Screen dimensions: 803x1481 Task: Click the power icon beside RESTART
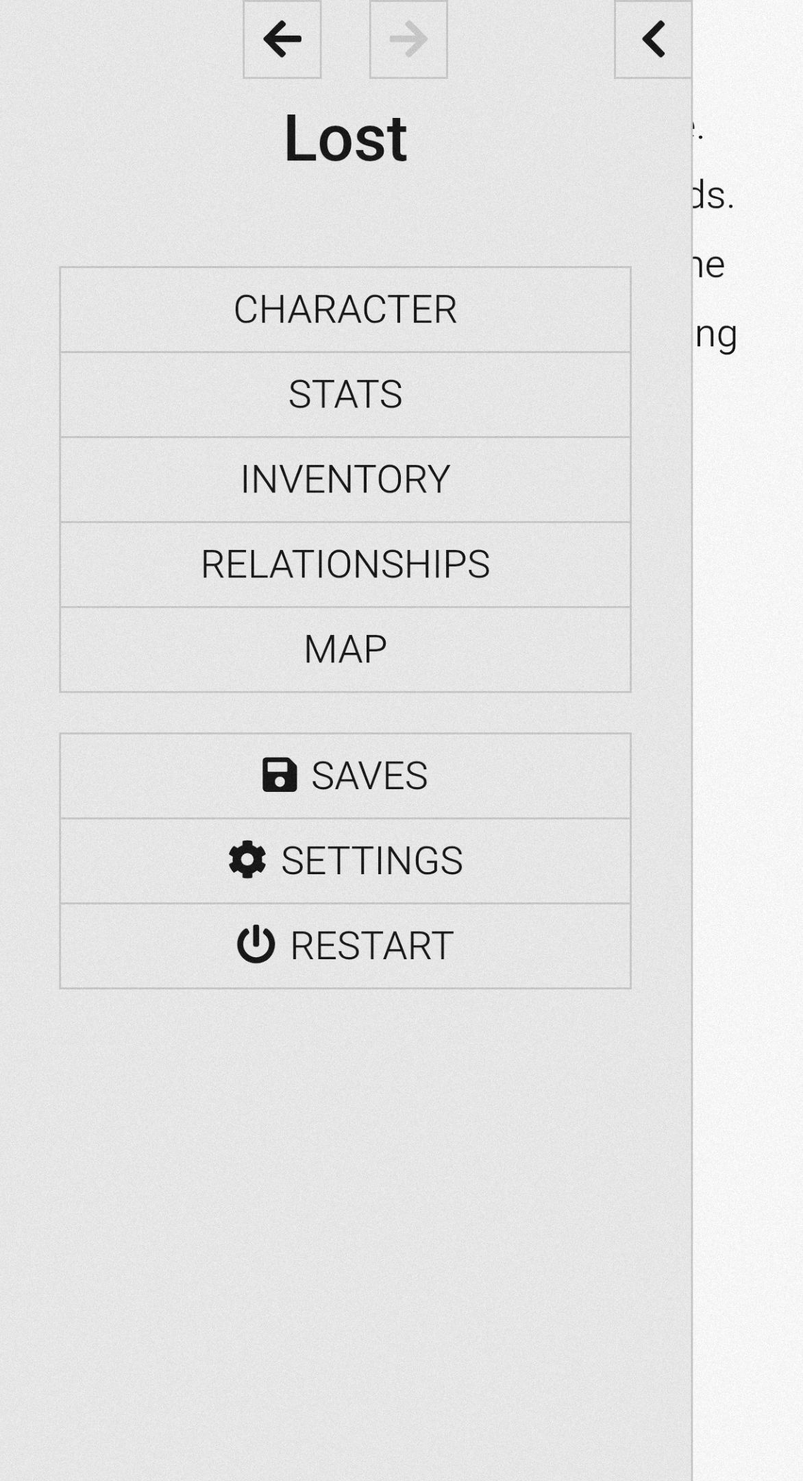point(256,944)
